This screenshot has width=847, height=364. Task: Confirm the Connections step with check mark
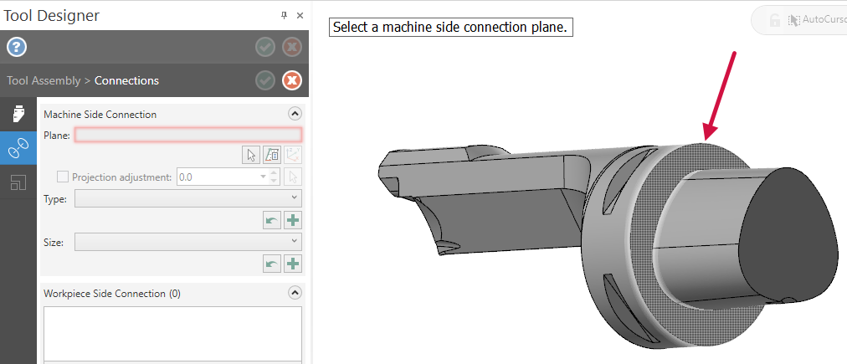265,81
